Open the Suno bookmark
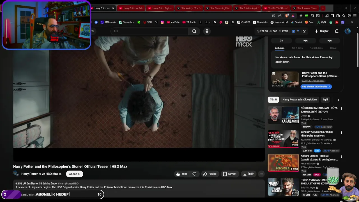The width and height of the screenshot is (359, 202). click(x=310, y=22)
